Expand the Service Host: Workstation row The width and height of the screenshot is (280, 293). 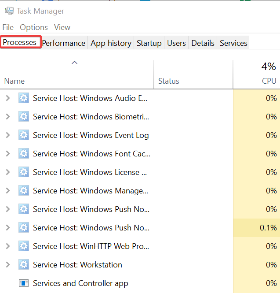click(7, 265)
